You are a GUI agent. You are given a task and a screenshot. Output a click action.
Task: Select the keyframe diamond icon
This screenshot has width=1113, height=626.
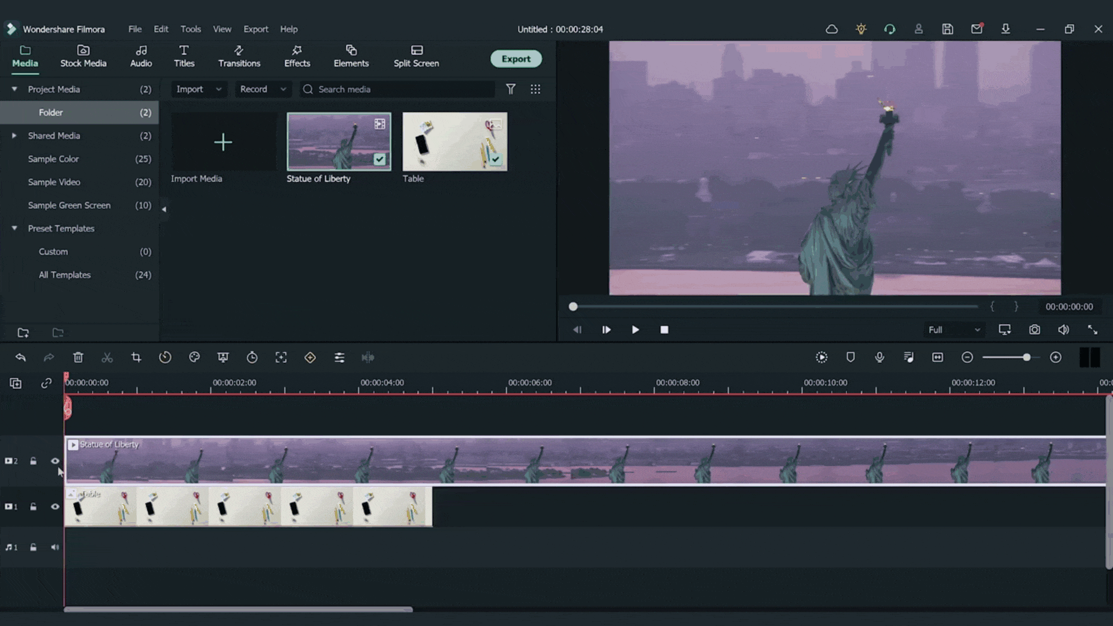point(310,358)
